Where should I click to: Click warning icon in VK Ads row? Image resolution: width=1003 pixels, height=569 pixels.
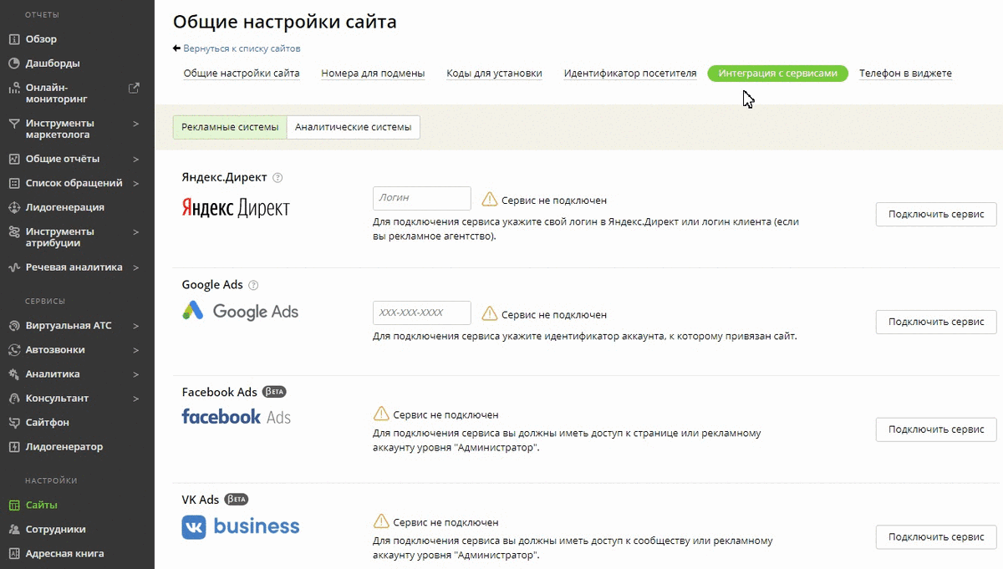381,521
